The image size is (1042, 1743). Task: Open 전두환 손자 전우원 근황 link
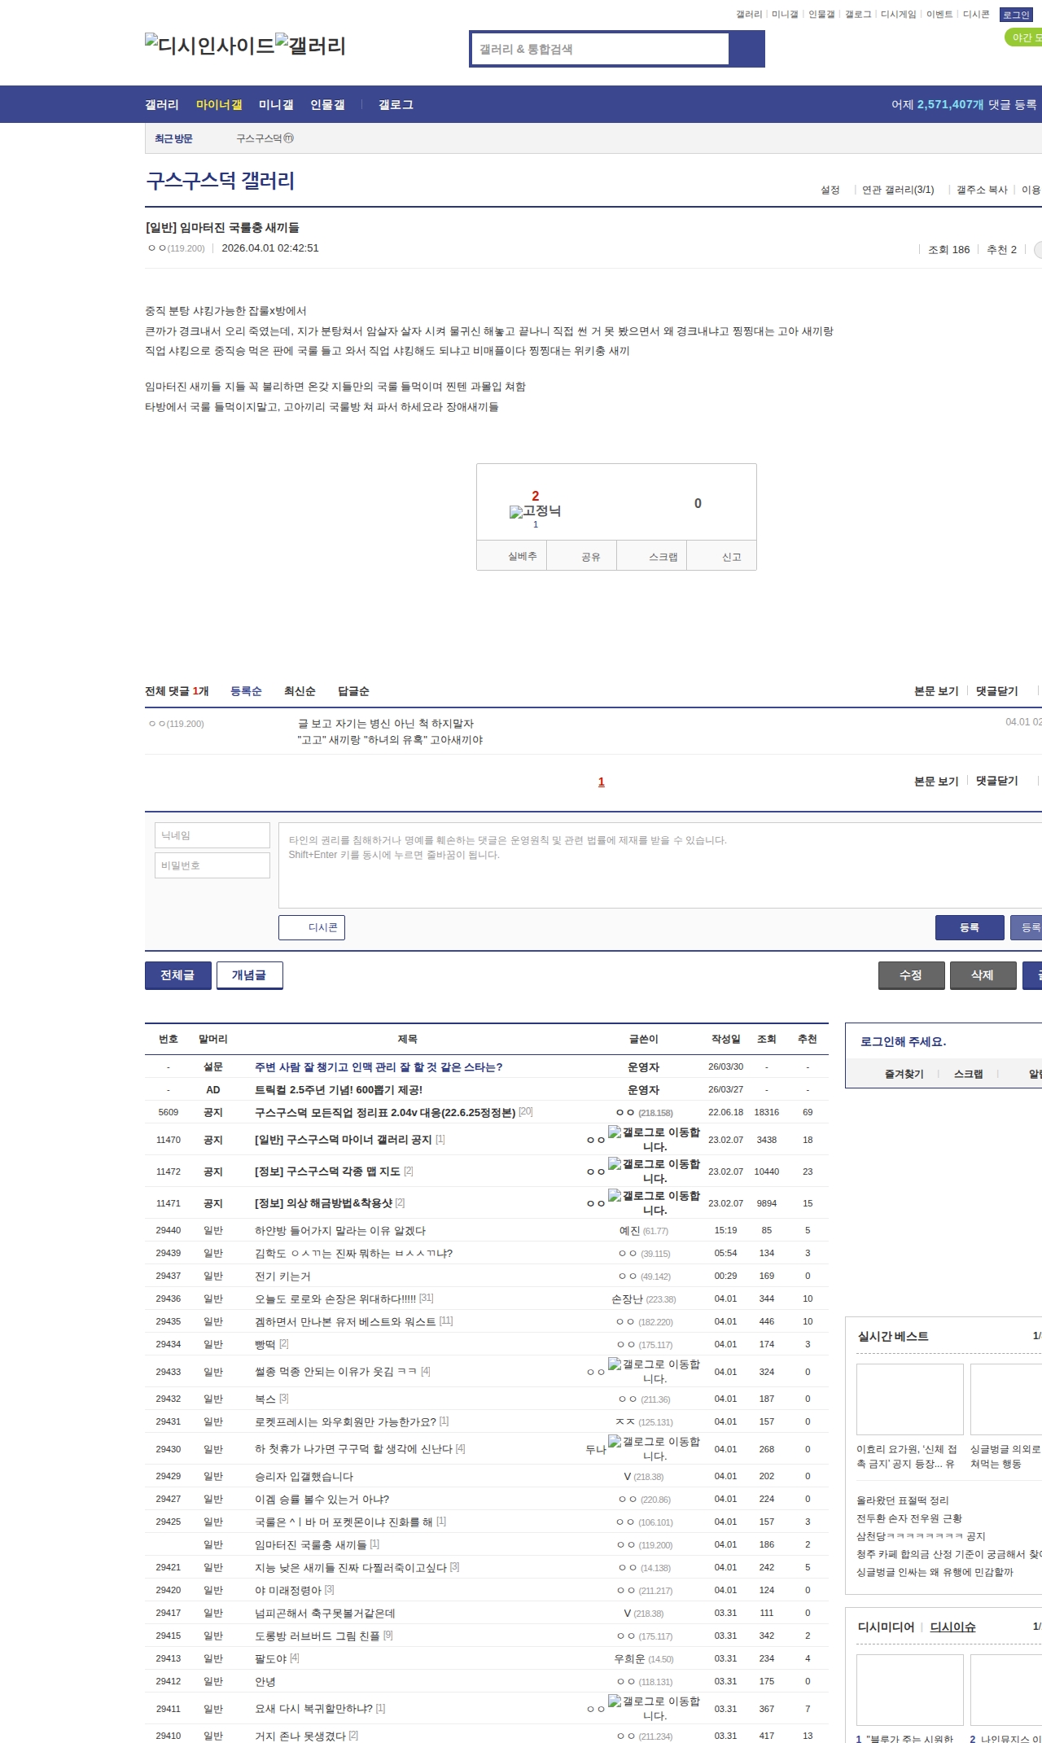[x=908, y=1518]
